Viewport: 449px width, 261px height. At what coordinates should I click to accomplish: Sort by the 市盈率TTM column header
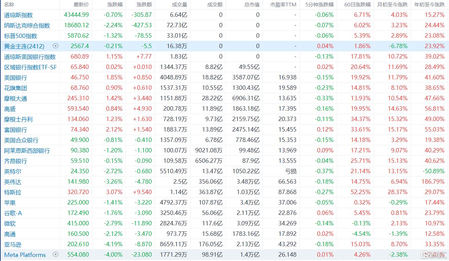coord(283,4)
